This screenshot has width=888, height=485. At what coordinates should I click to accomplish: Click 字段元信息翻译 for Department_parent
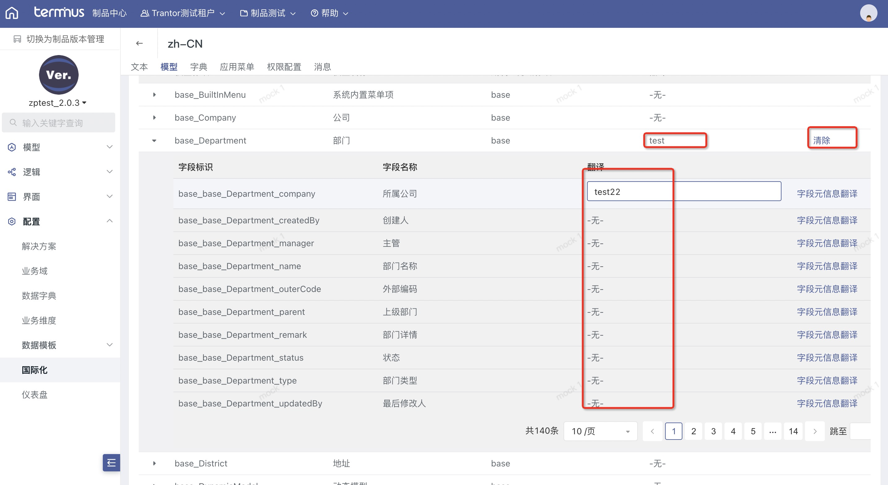pos(827,312)
